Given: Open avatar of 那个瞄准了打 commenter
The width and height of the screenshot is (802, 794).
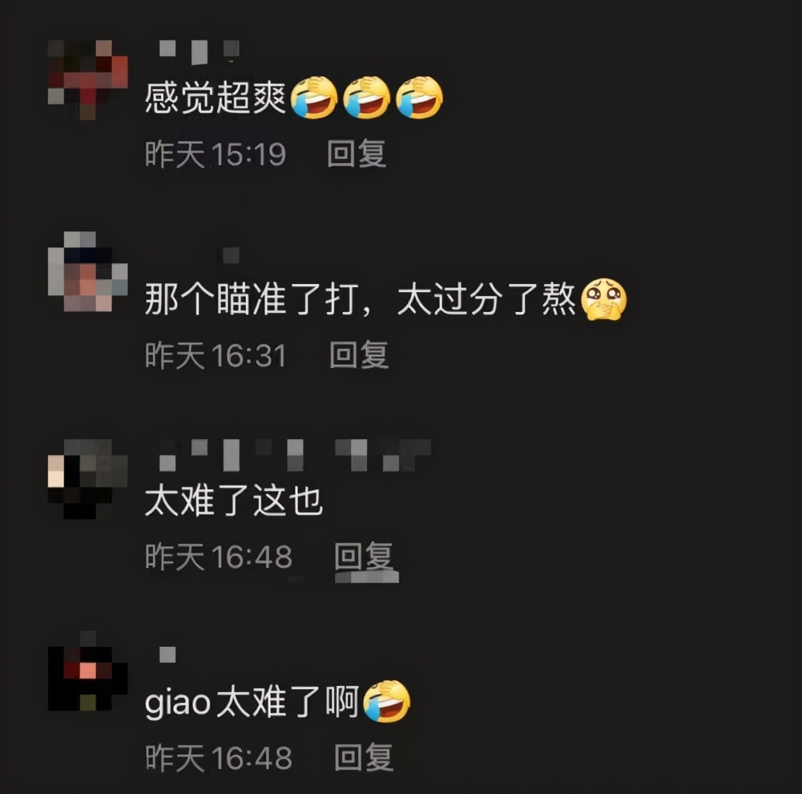Looking at the screenshot, I should point(88,272).
